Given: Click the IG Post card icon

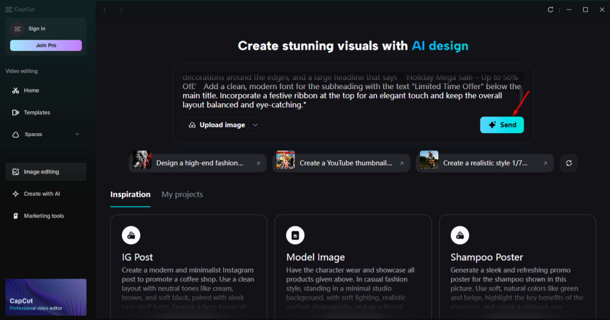Looking at the screenshot, I should tap(131, 235).
